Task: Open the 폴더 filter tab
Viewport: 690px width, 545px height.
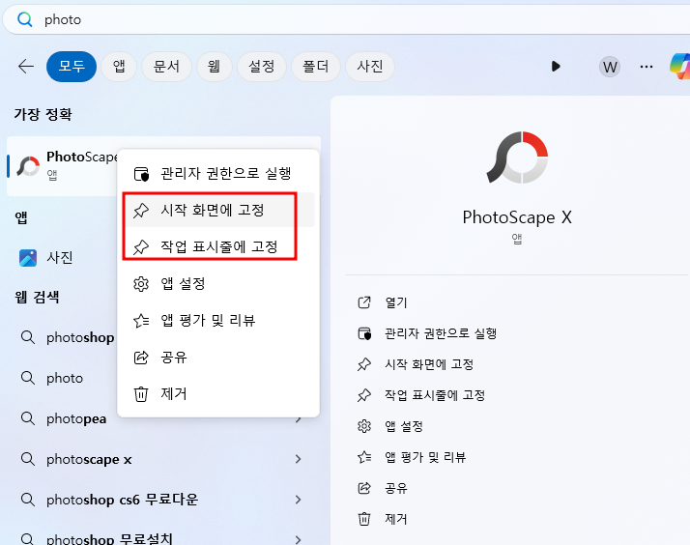Action: (x=315, y=67)
